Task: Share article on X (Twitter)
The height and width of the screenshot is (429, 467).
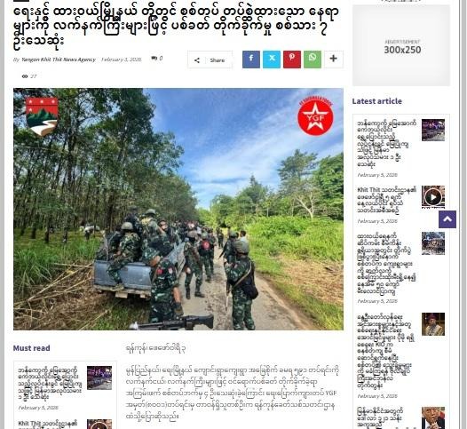Action: [272, 60]
